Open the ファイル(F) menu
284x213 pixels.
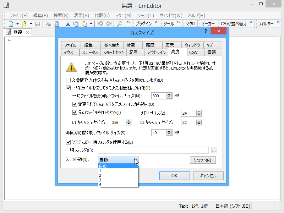(18, 16)
